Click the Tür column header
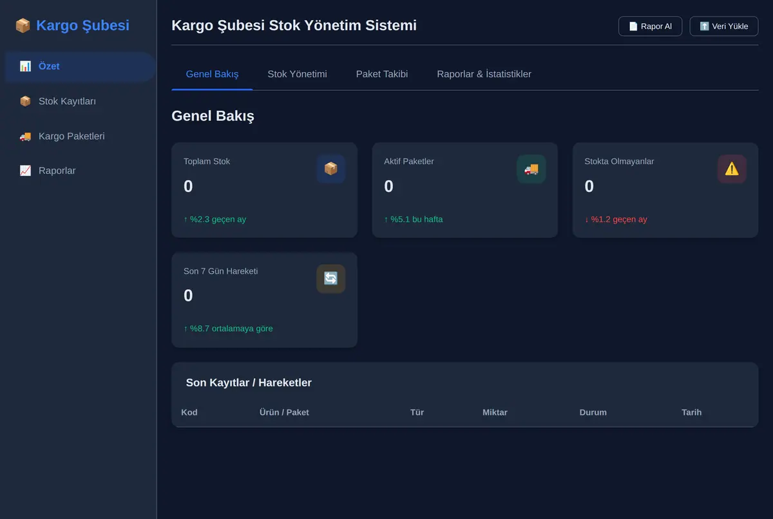 pos(417,412)
